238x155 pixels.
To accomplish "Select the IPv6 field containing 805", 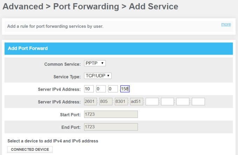I will pyautogui.click(x=106, y=102).
